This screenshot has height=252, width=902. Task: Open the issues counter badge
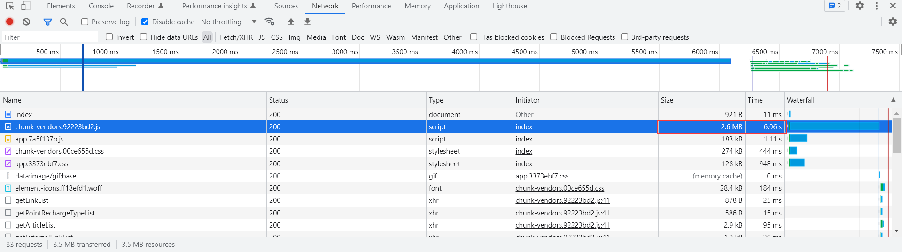835,6
